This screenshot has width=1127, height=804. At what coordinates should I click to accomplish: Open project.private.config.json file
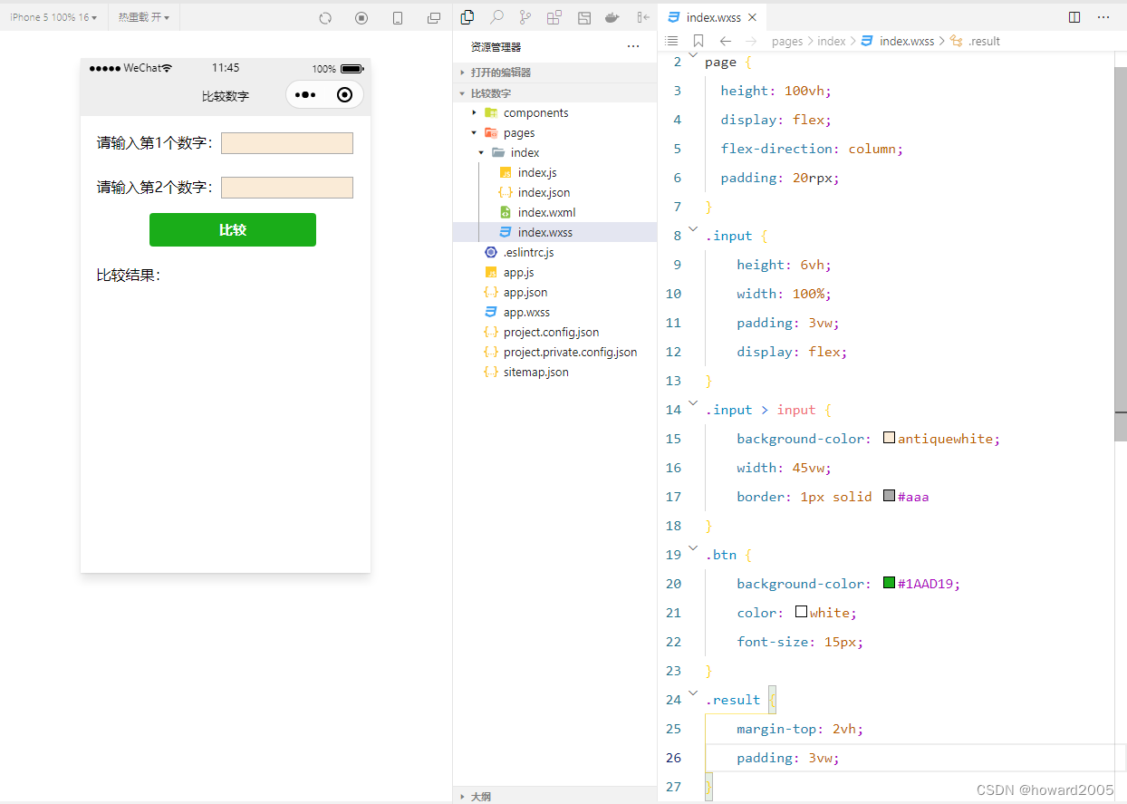(554, 353)
